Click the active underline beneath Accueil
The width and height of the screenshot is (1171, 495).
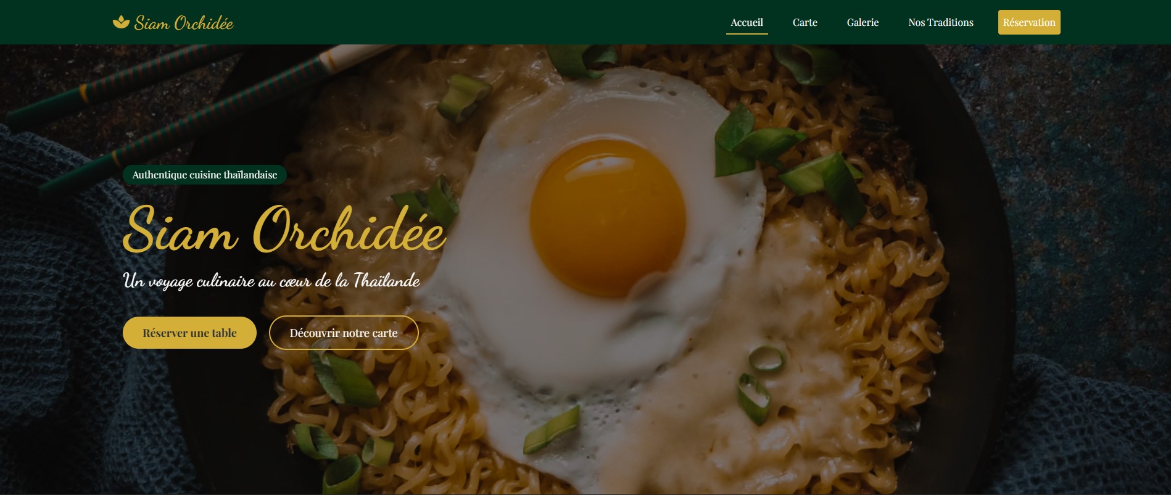[747, 33]
